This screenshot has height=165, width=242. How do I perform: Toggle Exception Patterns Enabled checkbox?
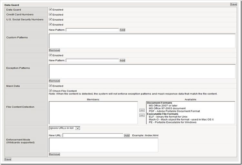(x=50, y=55)
